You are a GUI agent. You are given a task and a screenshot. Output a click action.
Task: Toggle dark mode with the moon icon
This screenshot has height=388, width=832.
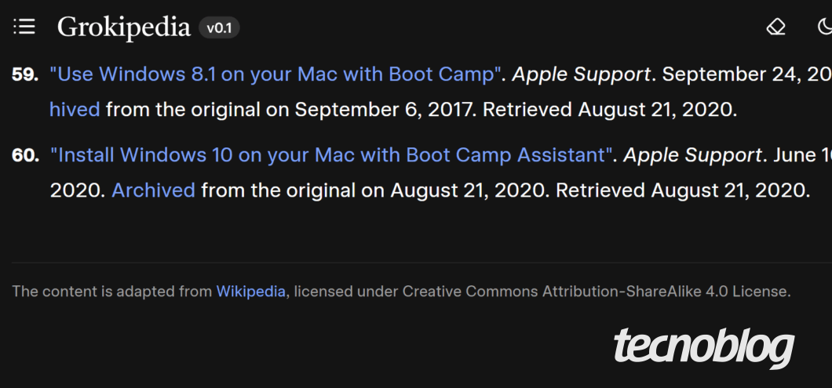pos(823,27)
